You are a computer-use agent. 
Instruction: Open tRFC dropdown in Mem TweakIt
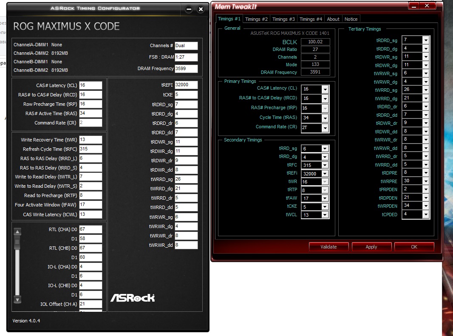(x=325, y=165)
